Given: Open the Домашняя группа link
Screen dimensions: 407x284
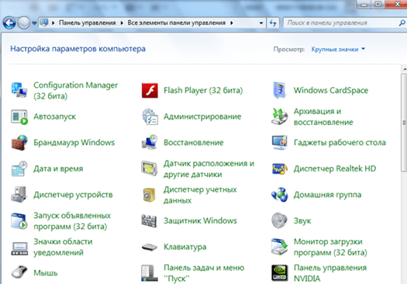Looking at the screenshot, I should (328, 195).
